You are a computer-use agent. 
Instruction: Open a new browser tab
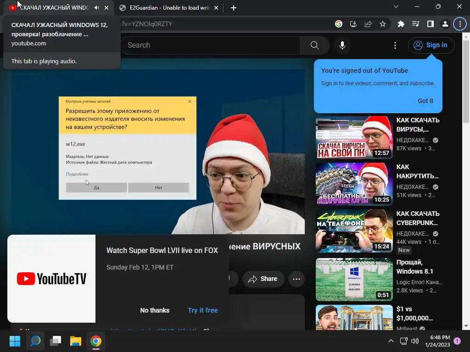234,8
